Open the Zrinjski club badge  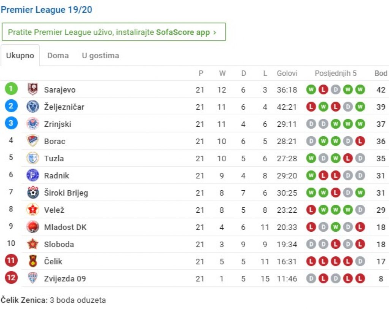33,124
